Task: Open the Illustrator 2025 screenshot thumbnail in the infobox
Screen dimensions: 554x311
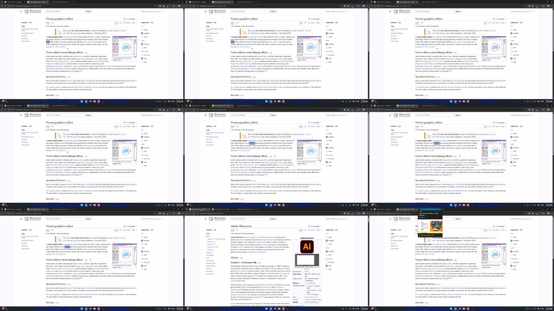Action: coord(307,260)
